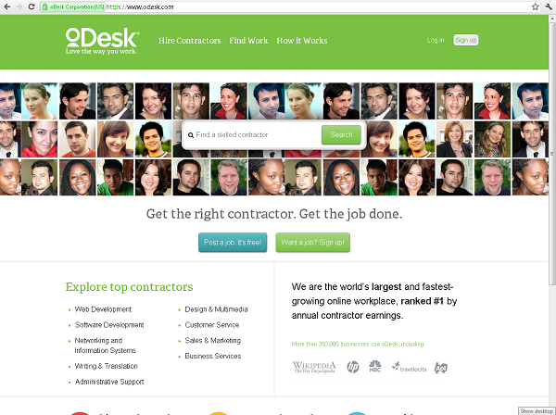Go to Find Work
Viewport: 556px width, 415px height.
pos(248,41)
